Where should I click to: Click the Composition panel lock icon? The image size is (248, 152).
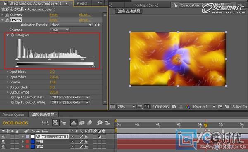[176, 5]
